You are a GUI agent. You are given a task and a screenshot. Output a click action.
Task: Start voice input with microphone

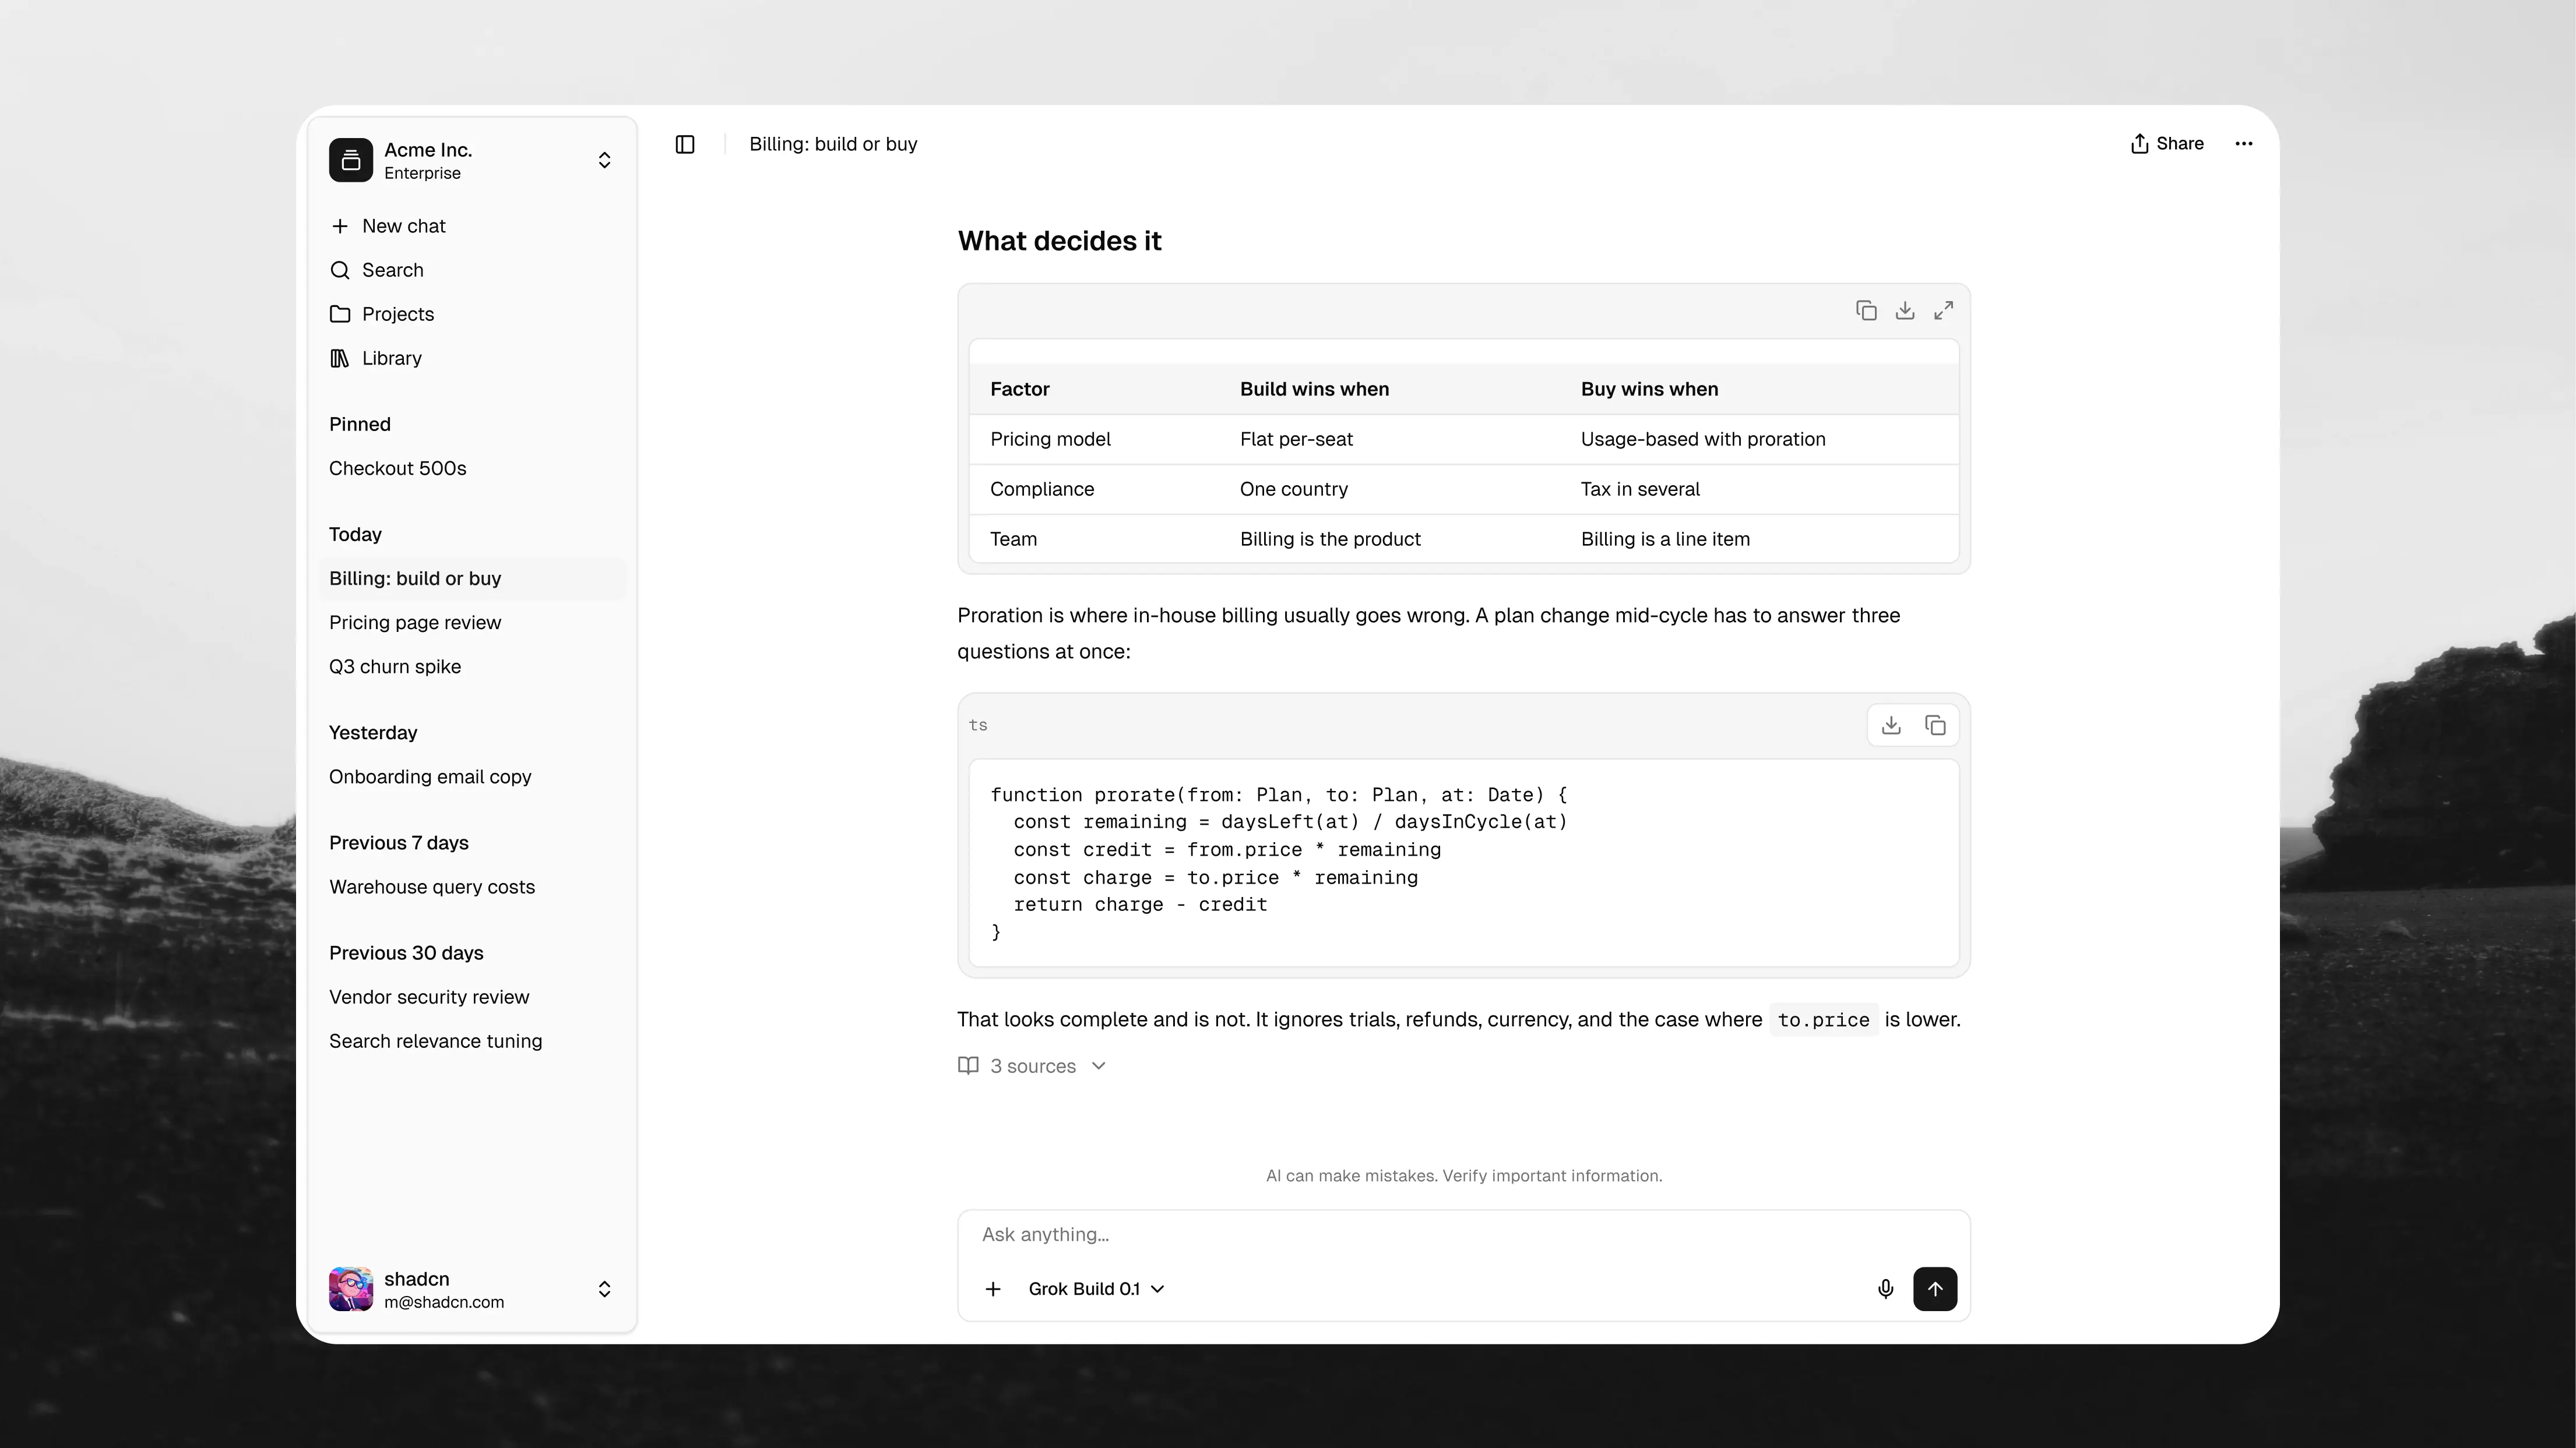click(x=1886, y=1289)
